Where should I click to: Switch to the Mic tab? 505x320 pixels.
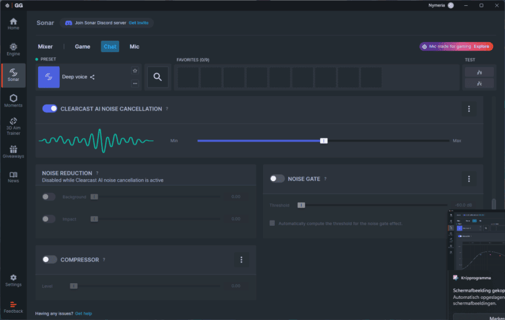134,47
